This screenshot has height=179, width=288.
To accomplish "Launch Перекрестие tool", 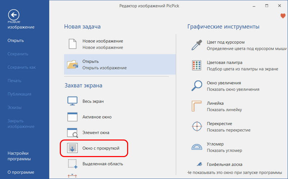I will [219, 124].
